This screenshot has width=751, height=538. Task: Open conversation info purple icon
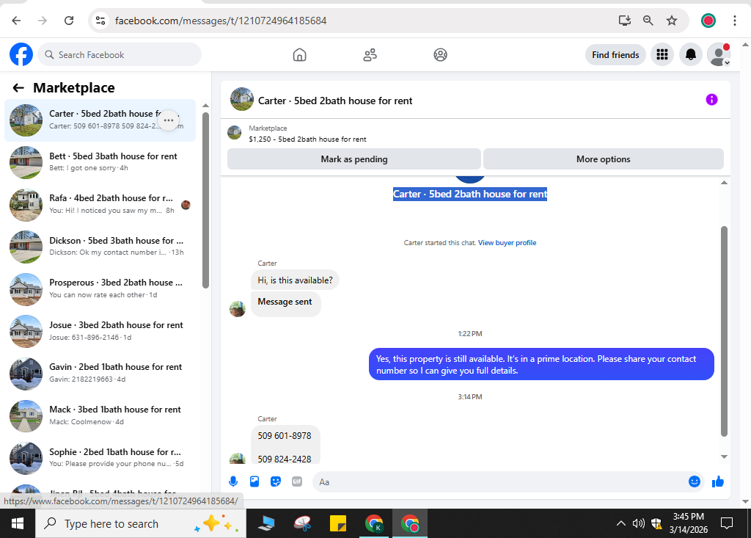711,100
